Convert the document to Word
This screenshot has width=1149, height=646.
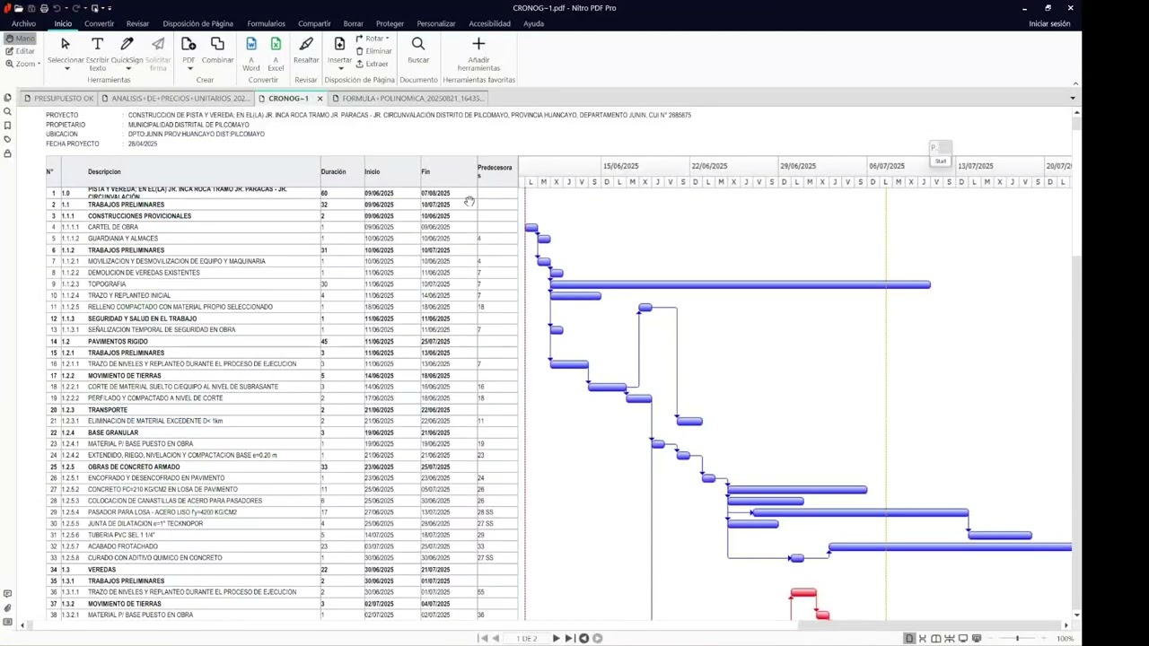click(x=251, y=53)
